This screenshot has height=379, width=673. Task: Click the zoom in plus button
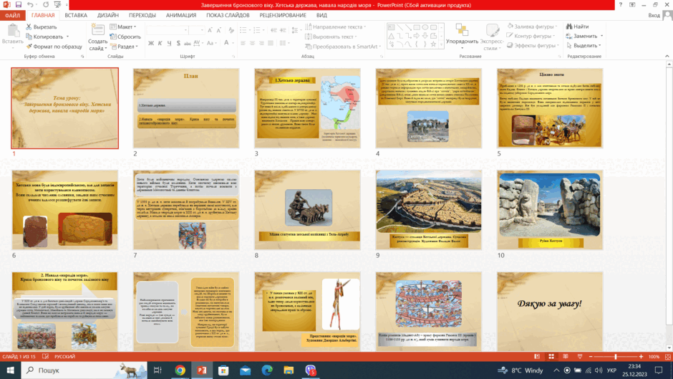[641, 357]
